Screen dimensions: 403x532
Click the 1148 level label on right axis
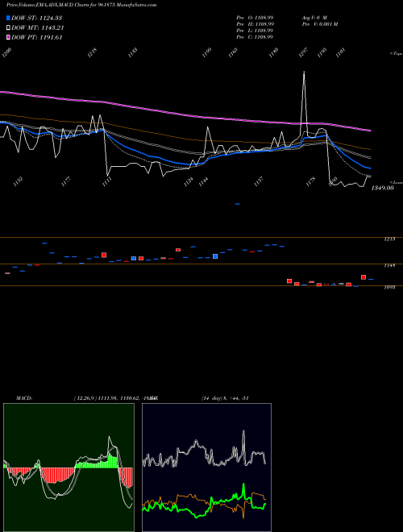389,266
